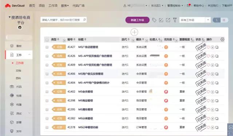
Task: Favorite work item 41402 with heart
Action: [208, 92]
